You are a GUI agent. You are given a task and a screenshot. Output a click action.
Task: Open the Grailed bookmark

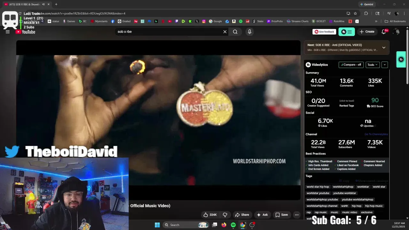click(x=124, y=21)
